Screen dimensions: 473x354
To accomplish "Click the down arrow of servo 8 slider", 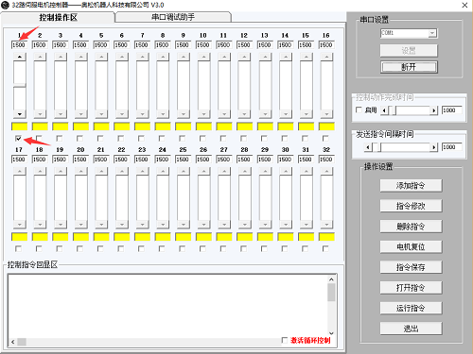I will coord(163,114).
